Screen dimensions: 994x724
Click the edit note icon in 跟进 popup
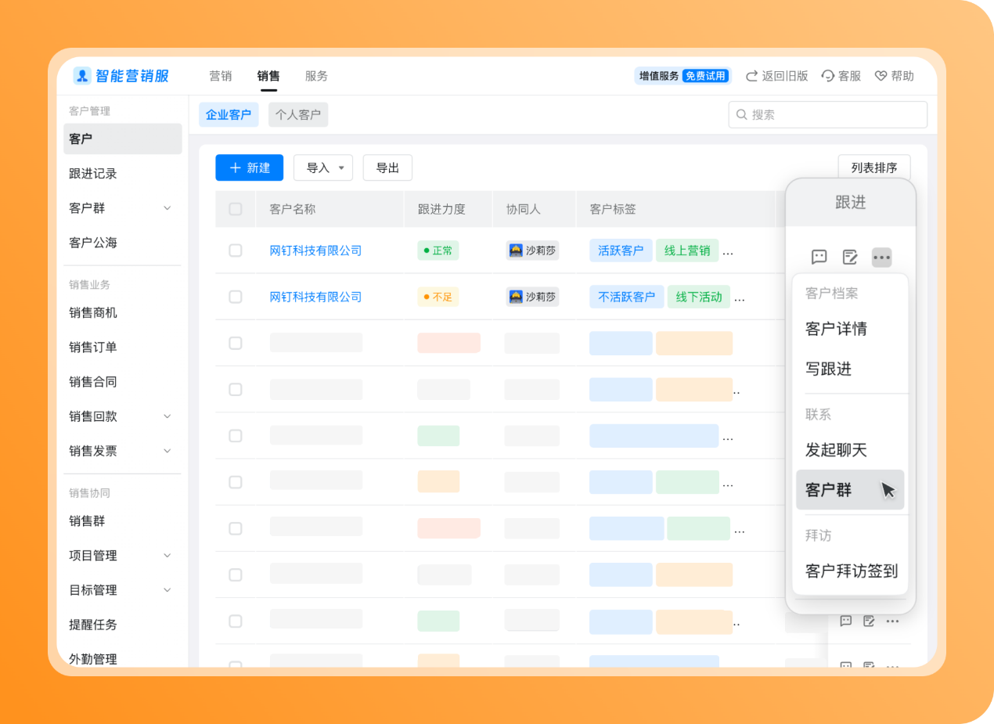pos(850,257)
